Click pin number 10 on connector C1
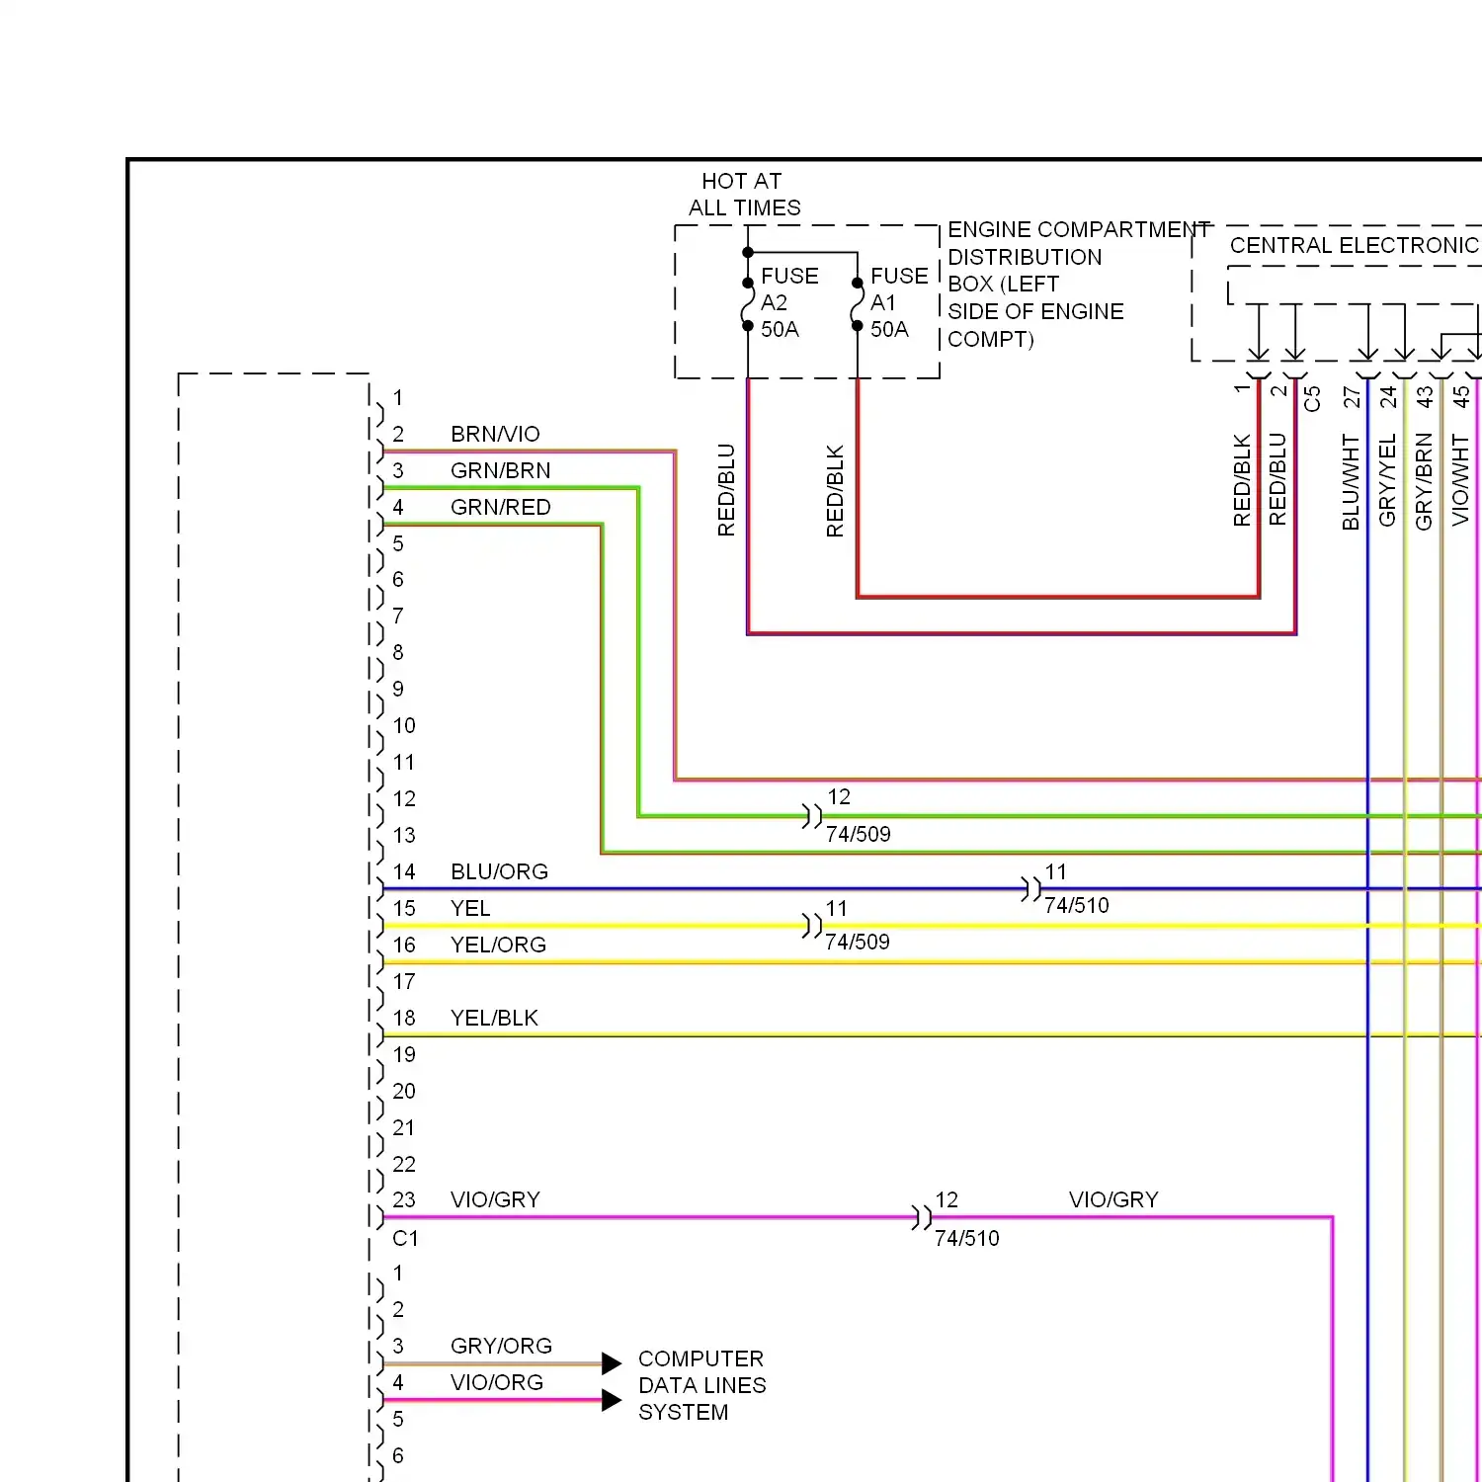 404,725
